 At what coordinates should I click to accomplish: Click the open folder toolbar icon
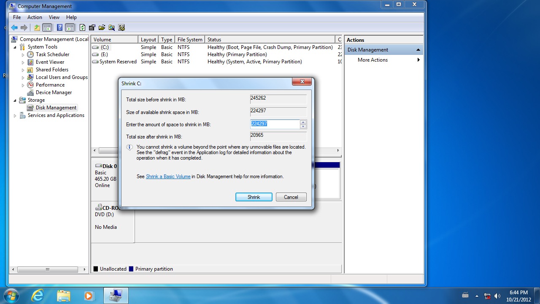click(x=102, y=28)
